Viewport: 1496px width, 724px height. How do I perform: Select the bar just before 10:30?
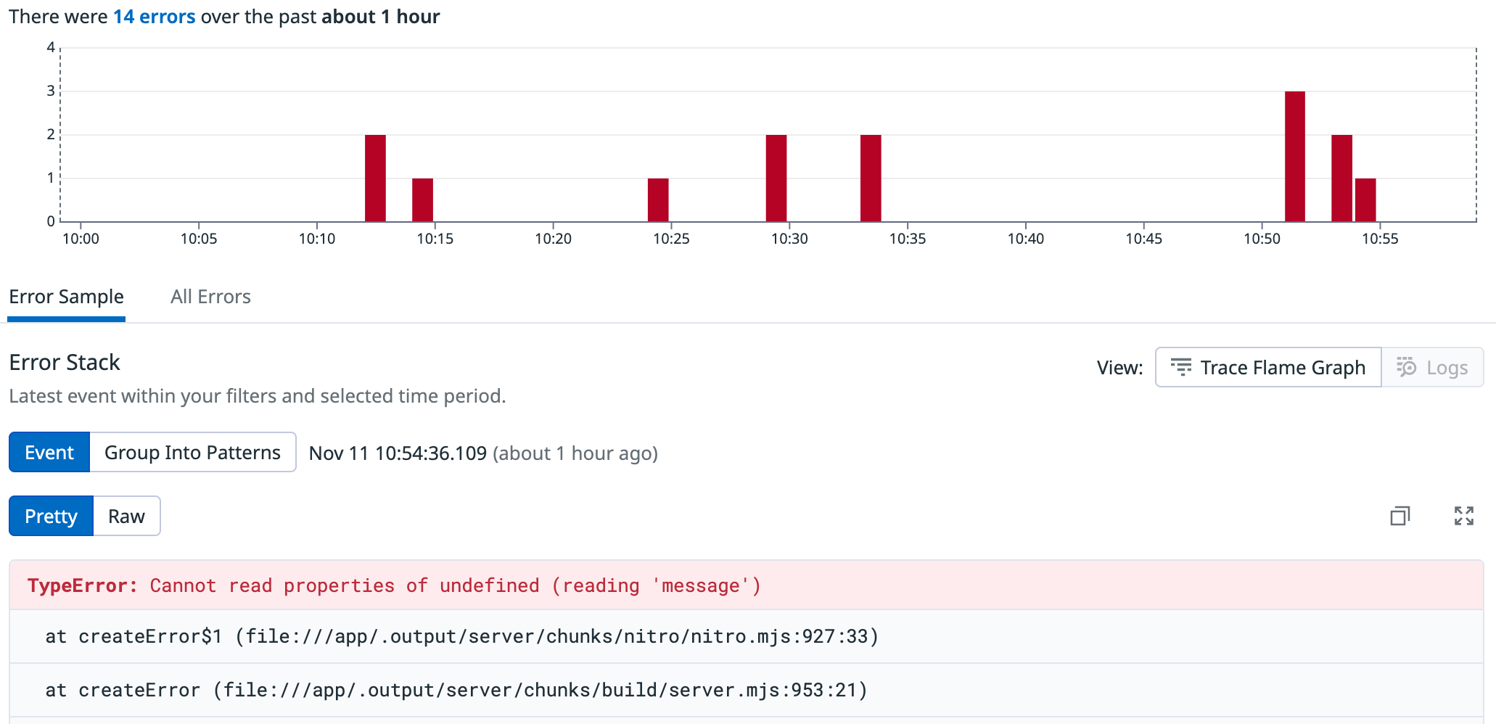(x=776, y=178)
